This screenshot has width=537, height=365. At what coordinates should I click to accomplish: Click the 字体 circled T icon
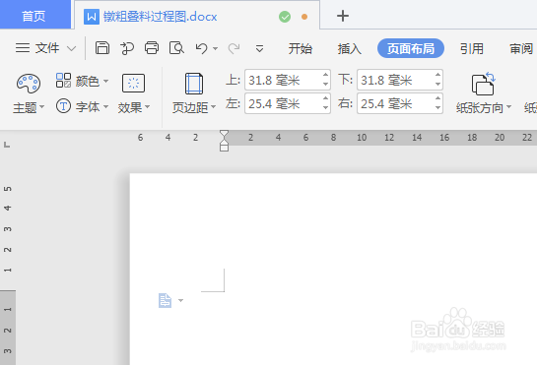coord(63,106)
